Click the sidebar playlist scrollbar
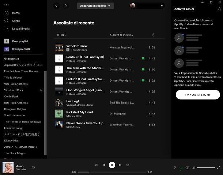 point(45,113)
